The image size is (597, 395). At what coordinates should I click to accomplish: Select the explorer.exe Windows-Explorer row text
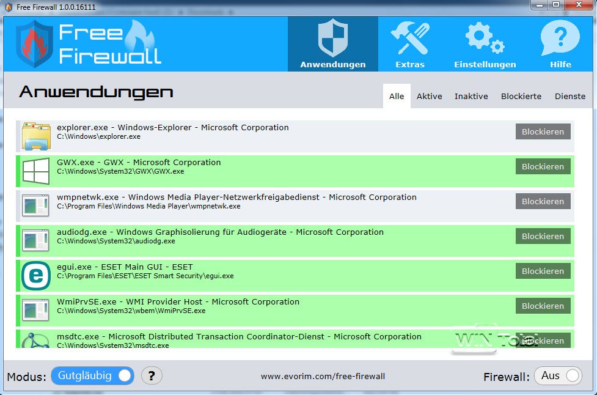pyautogui.click(x=173, y=127)
